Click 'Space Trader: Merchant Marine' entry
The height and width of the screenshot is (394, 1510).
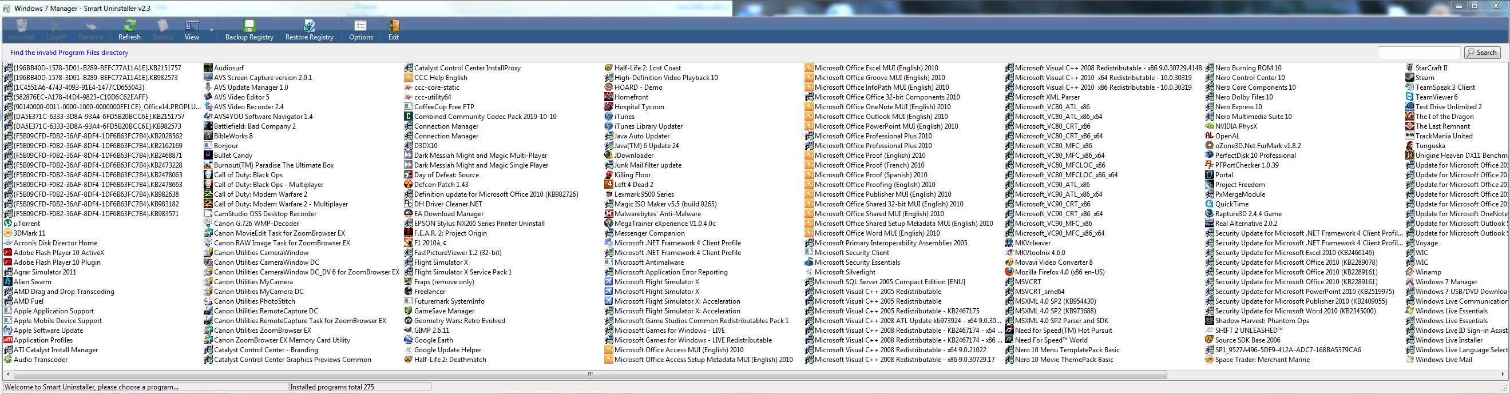pyautogui.click(x=1257, y=360)
